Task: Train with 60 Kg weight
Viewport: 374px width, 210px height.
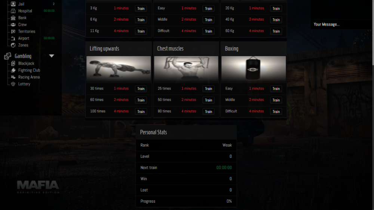Action: click(276, 31)
